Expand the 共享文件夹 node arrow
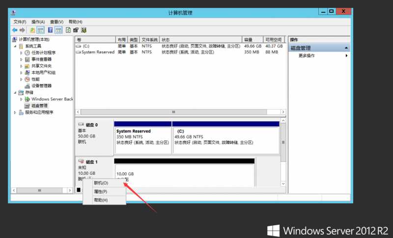Viewport: 393px width, 238px height. [x=21, y=66]
